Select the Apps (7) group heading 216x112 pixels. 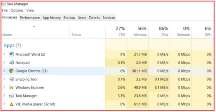coord(12,45)
